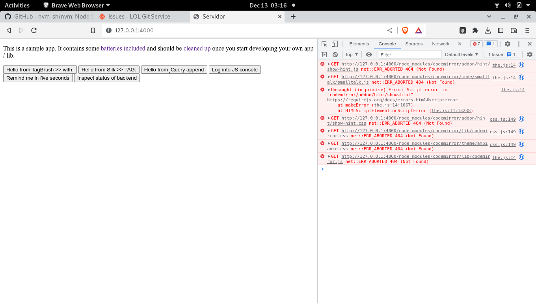The width and height of the screenshot is (536, 303).
Task: Open the Brave Wallet icon
Action: click(x=514, y=30)
